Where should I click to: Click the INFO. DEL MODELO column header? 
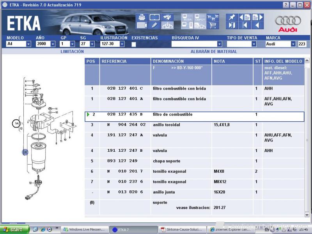284,61
